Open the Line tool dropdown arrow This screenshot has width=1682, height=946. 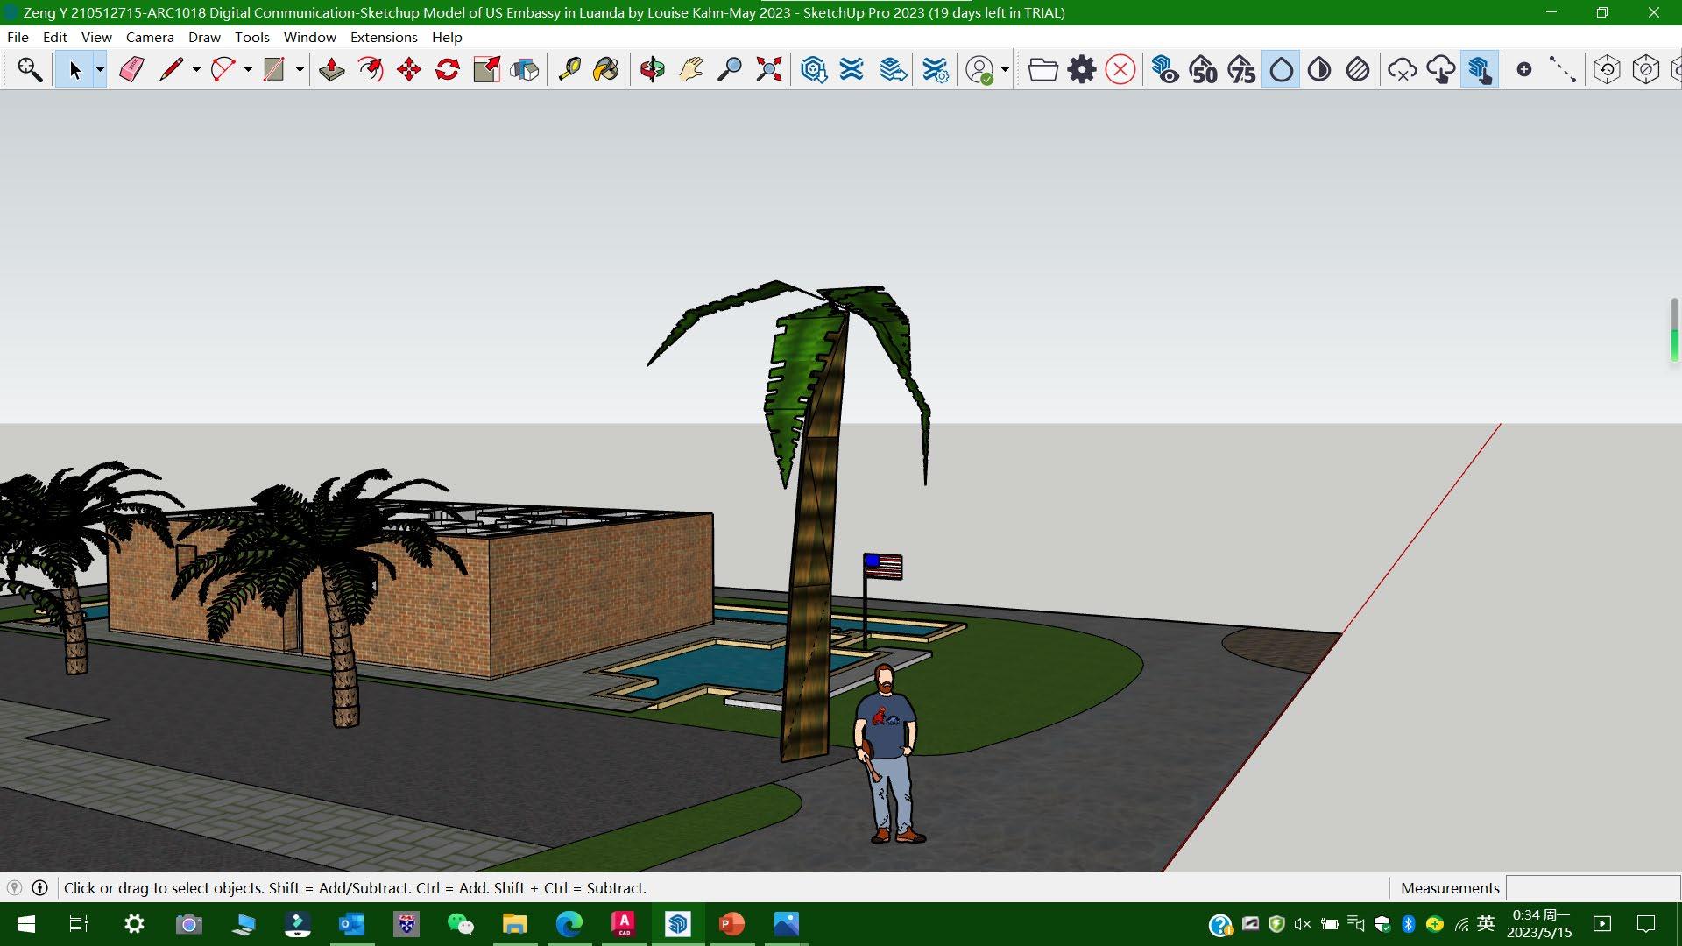coord(195,69)
